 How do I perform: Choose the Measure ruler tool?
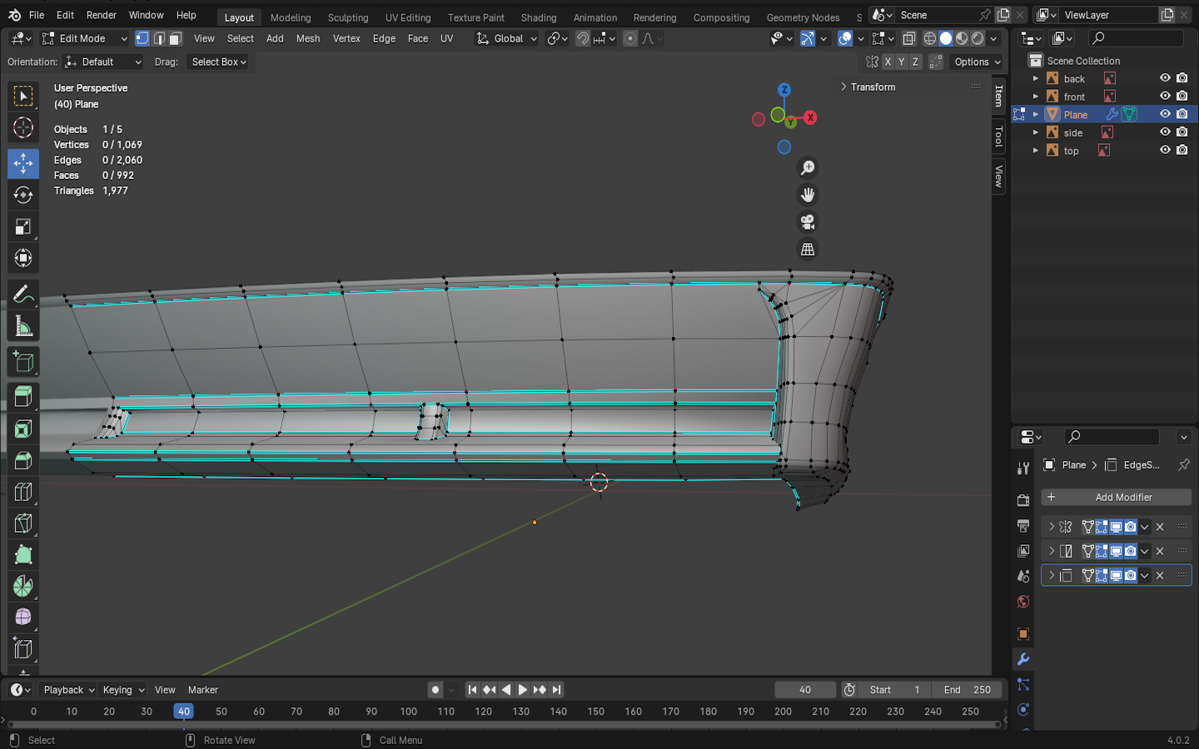23,327
